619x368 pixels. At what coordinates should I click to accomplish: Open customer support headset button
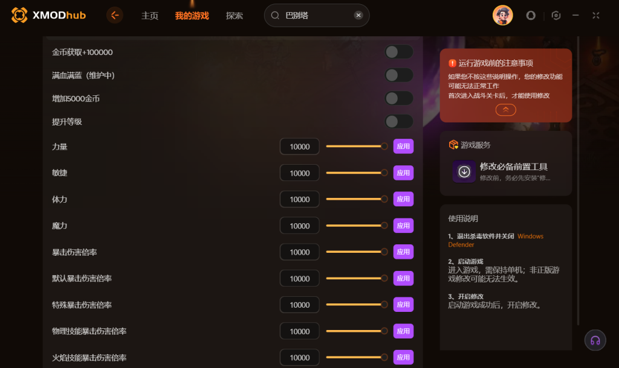595,340
